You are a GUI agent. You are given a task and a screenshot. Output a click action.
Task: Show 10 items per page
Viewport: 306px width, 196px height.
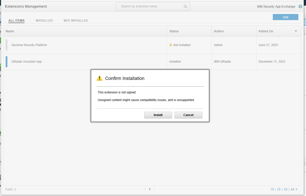click(x=272, y=189)
